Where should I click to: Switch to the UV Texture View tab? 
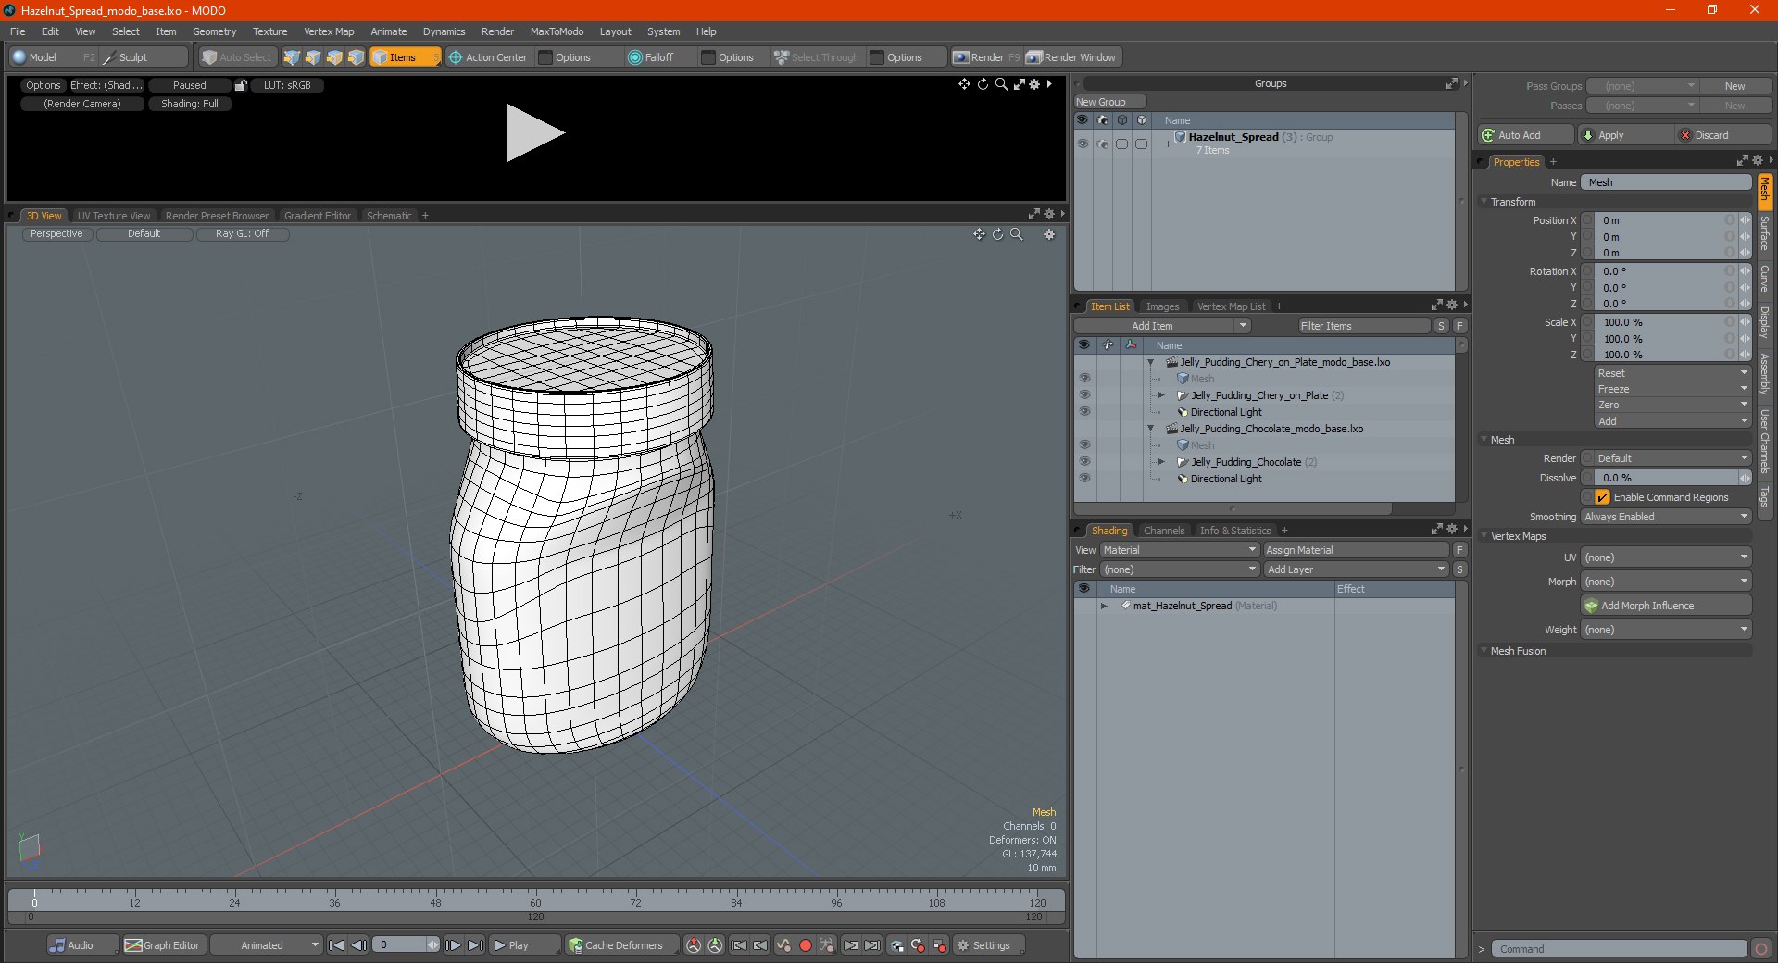(114, 216)
